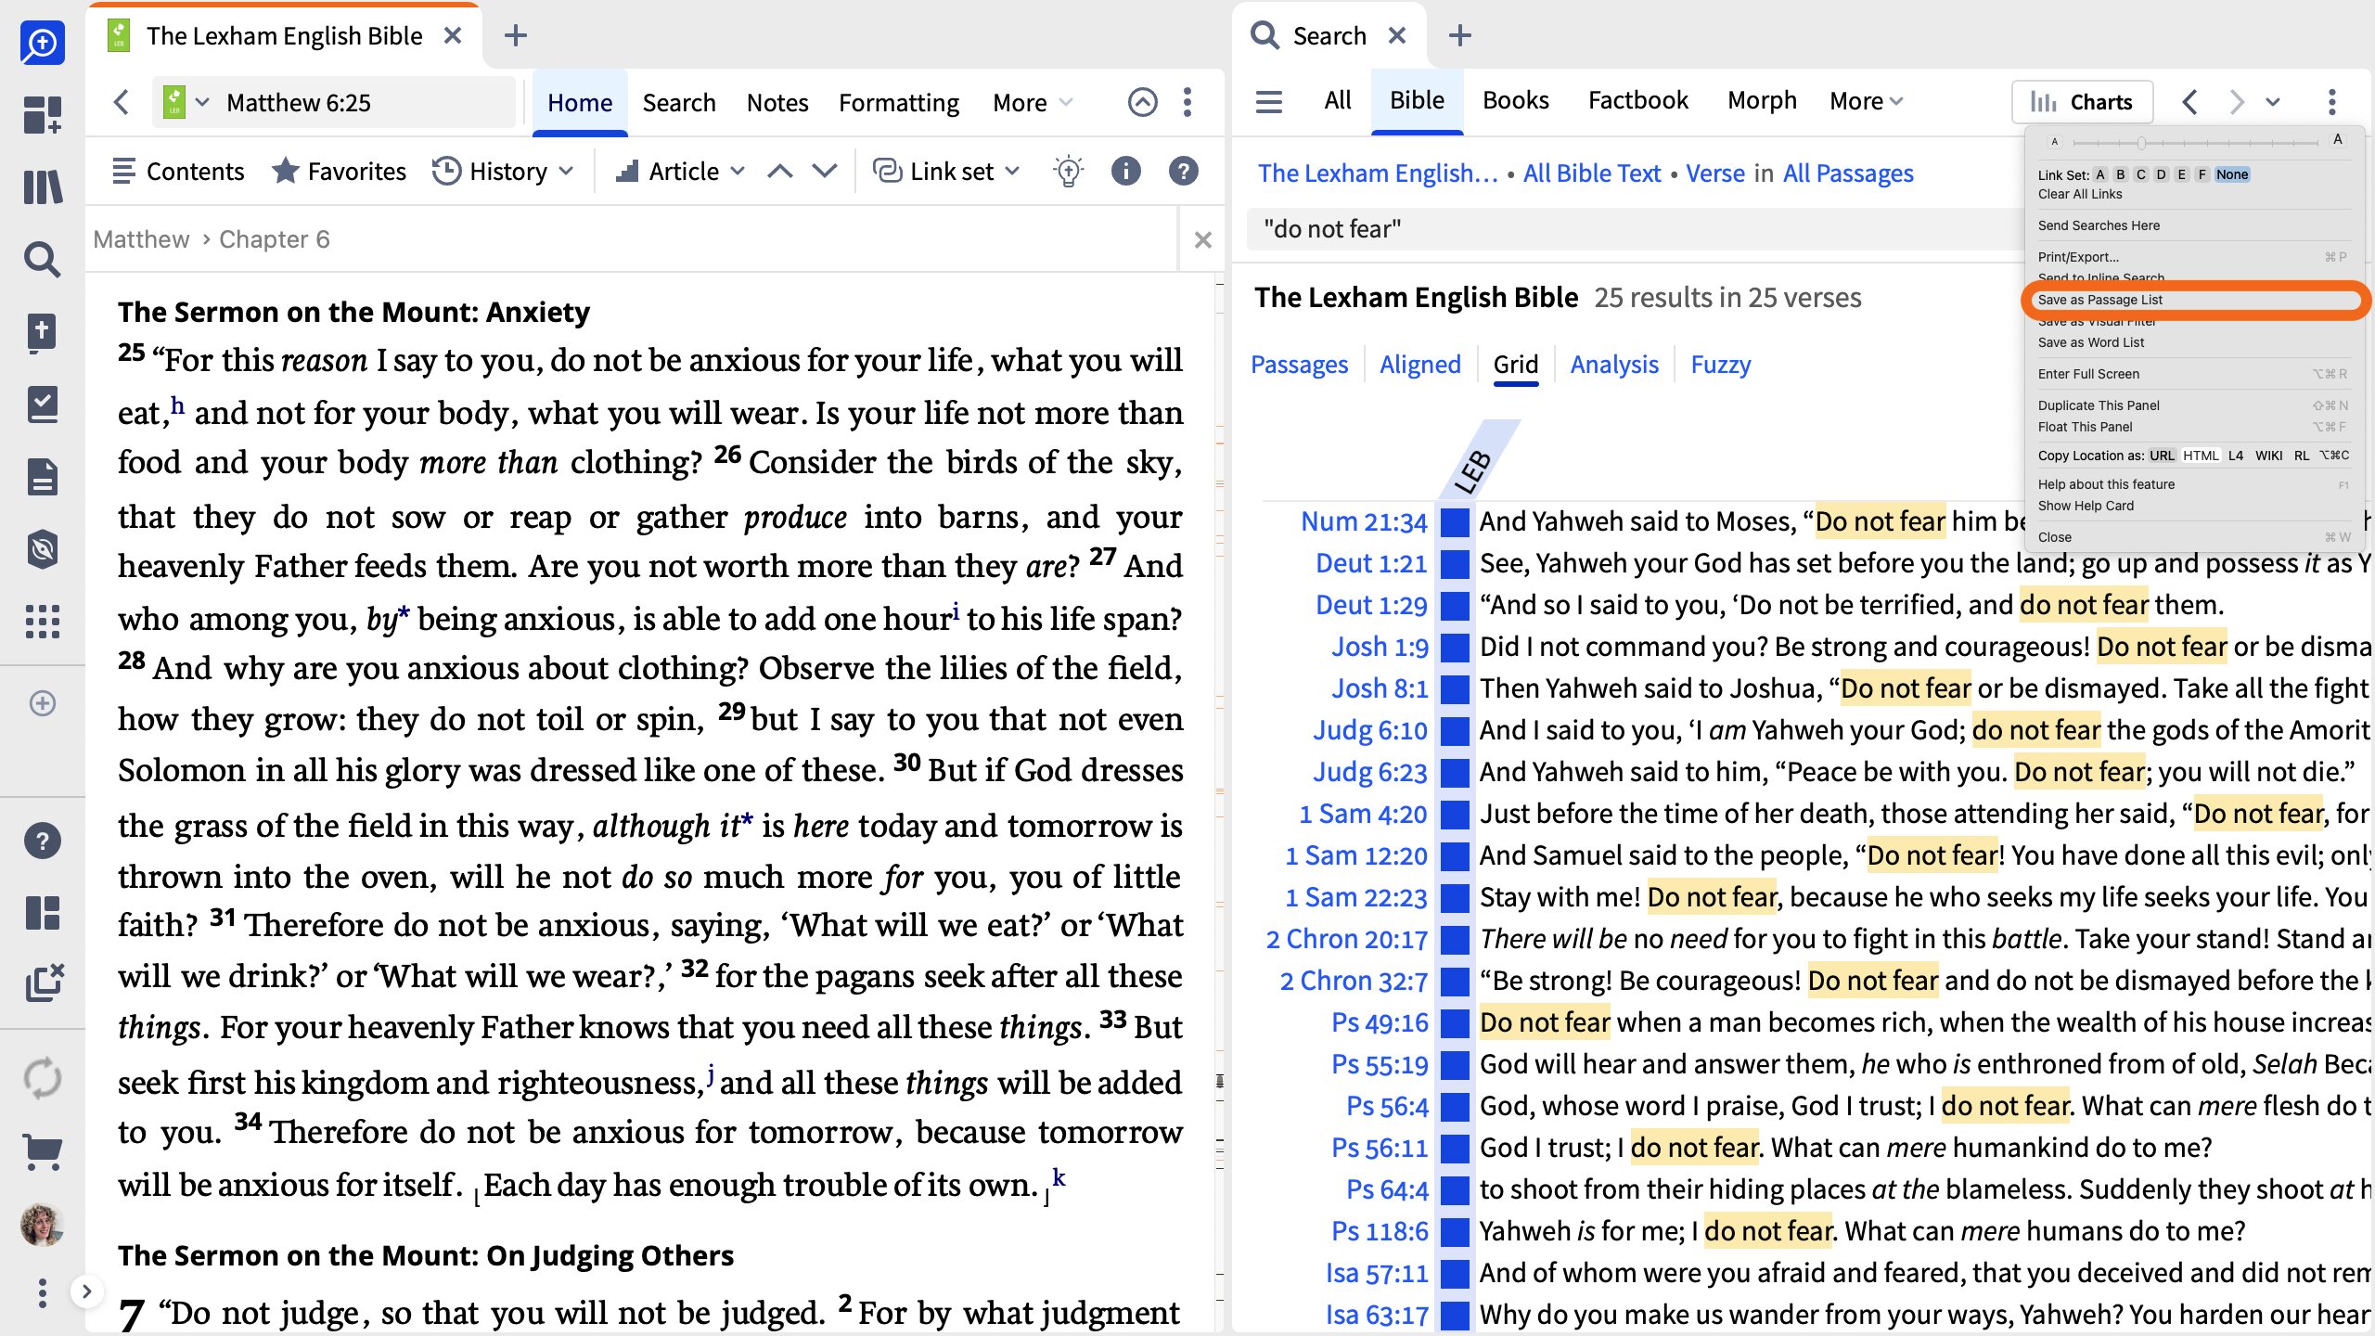Click the sync refresh icon in sidebar
Image resolution: width=2375 pixels, height=1336 pixels.
pos(43,1079)
